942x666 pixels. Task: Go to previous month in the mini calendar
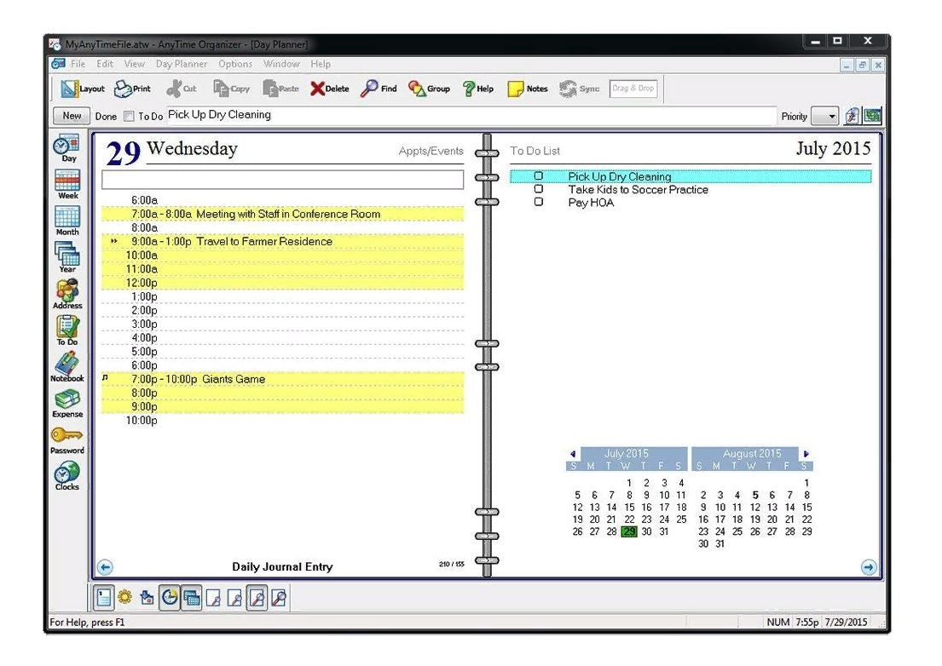(x=574, y=454)
